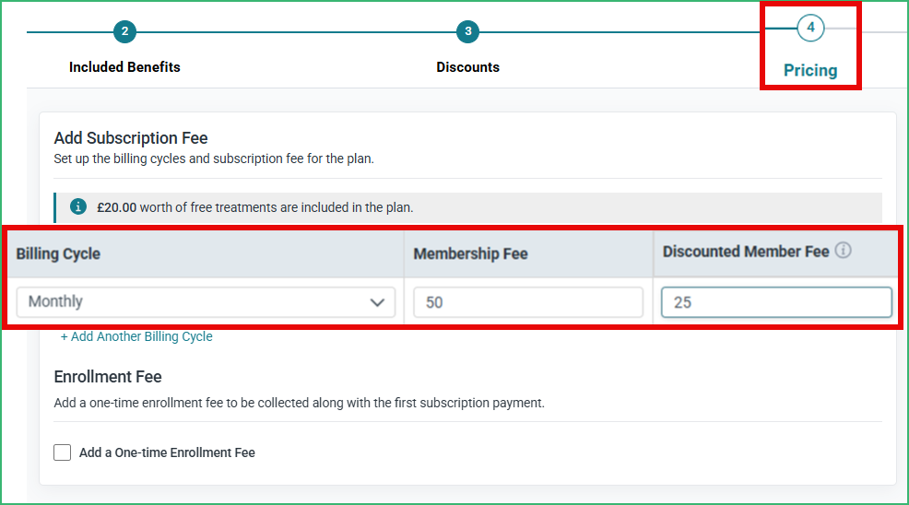
Task: Click the Membership Fee column header
Action: point(470,254)
